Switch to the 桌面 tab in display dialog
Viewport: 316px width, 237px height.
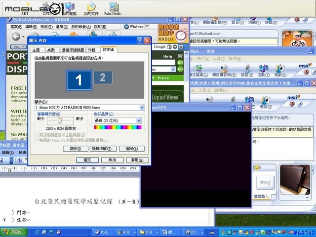[51, 50]
